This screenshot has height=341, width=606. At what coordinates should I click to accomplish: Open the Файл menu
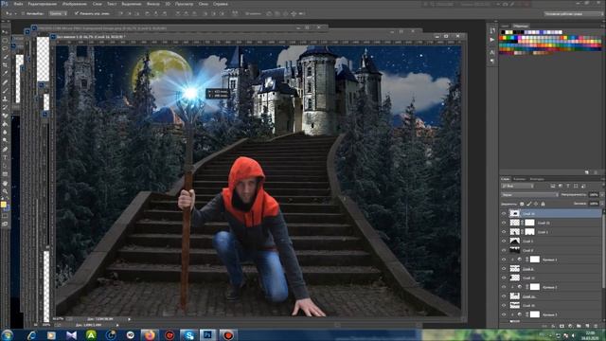click(18, 4)
